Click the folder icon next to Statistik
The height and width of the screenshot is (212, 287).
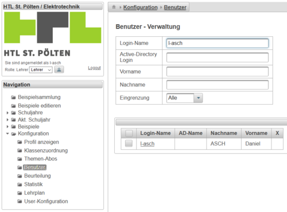pos(20,184)
